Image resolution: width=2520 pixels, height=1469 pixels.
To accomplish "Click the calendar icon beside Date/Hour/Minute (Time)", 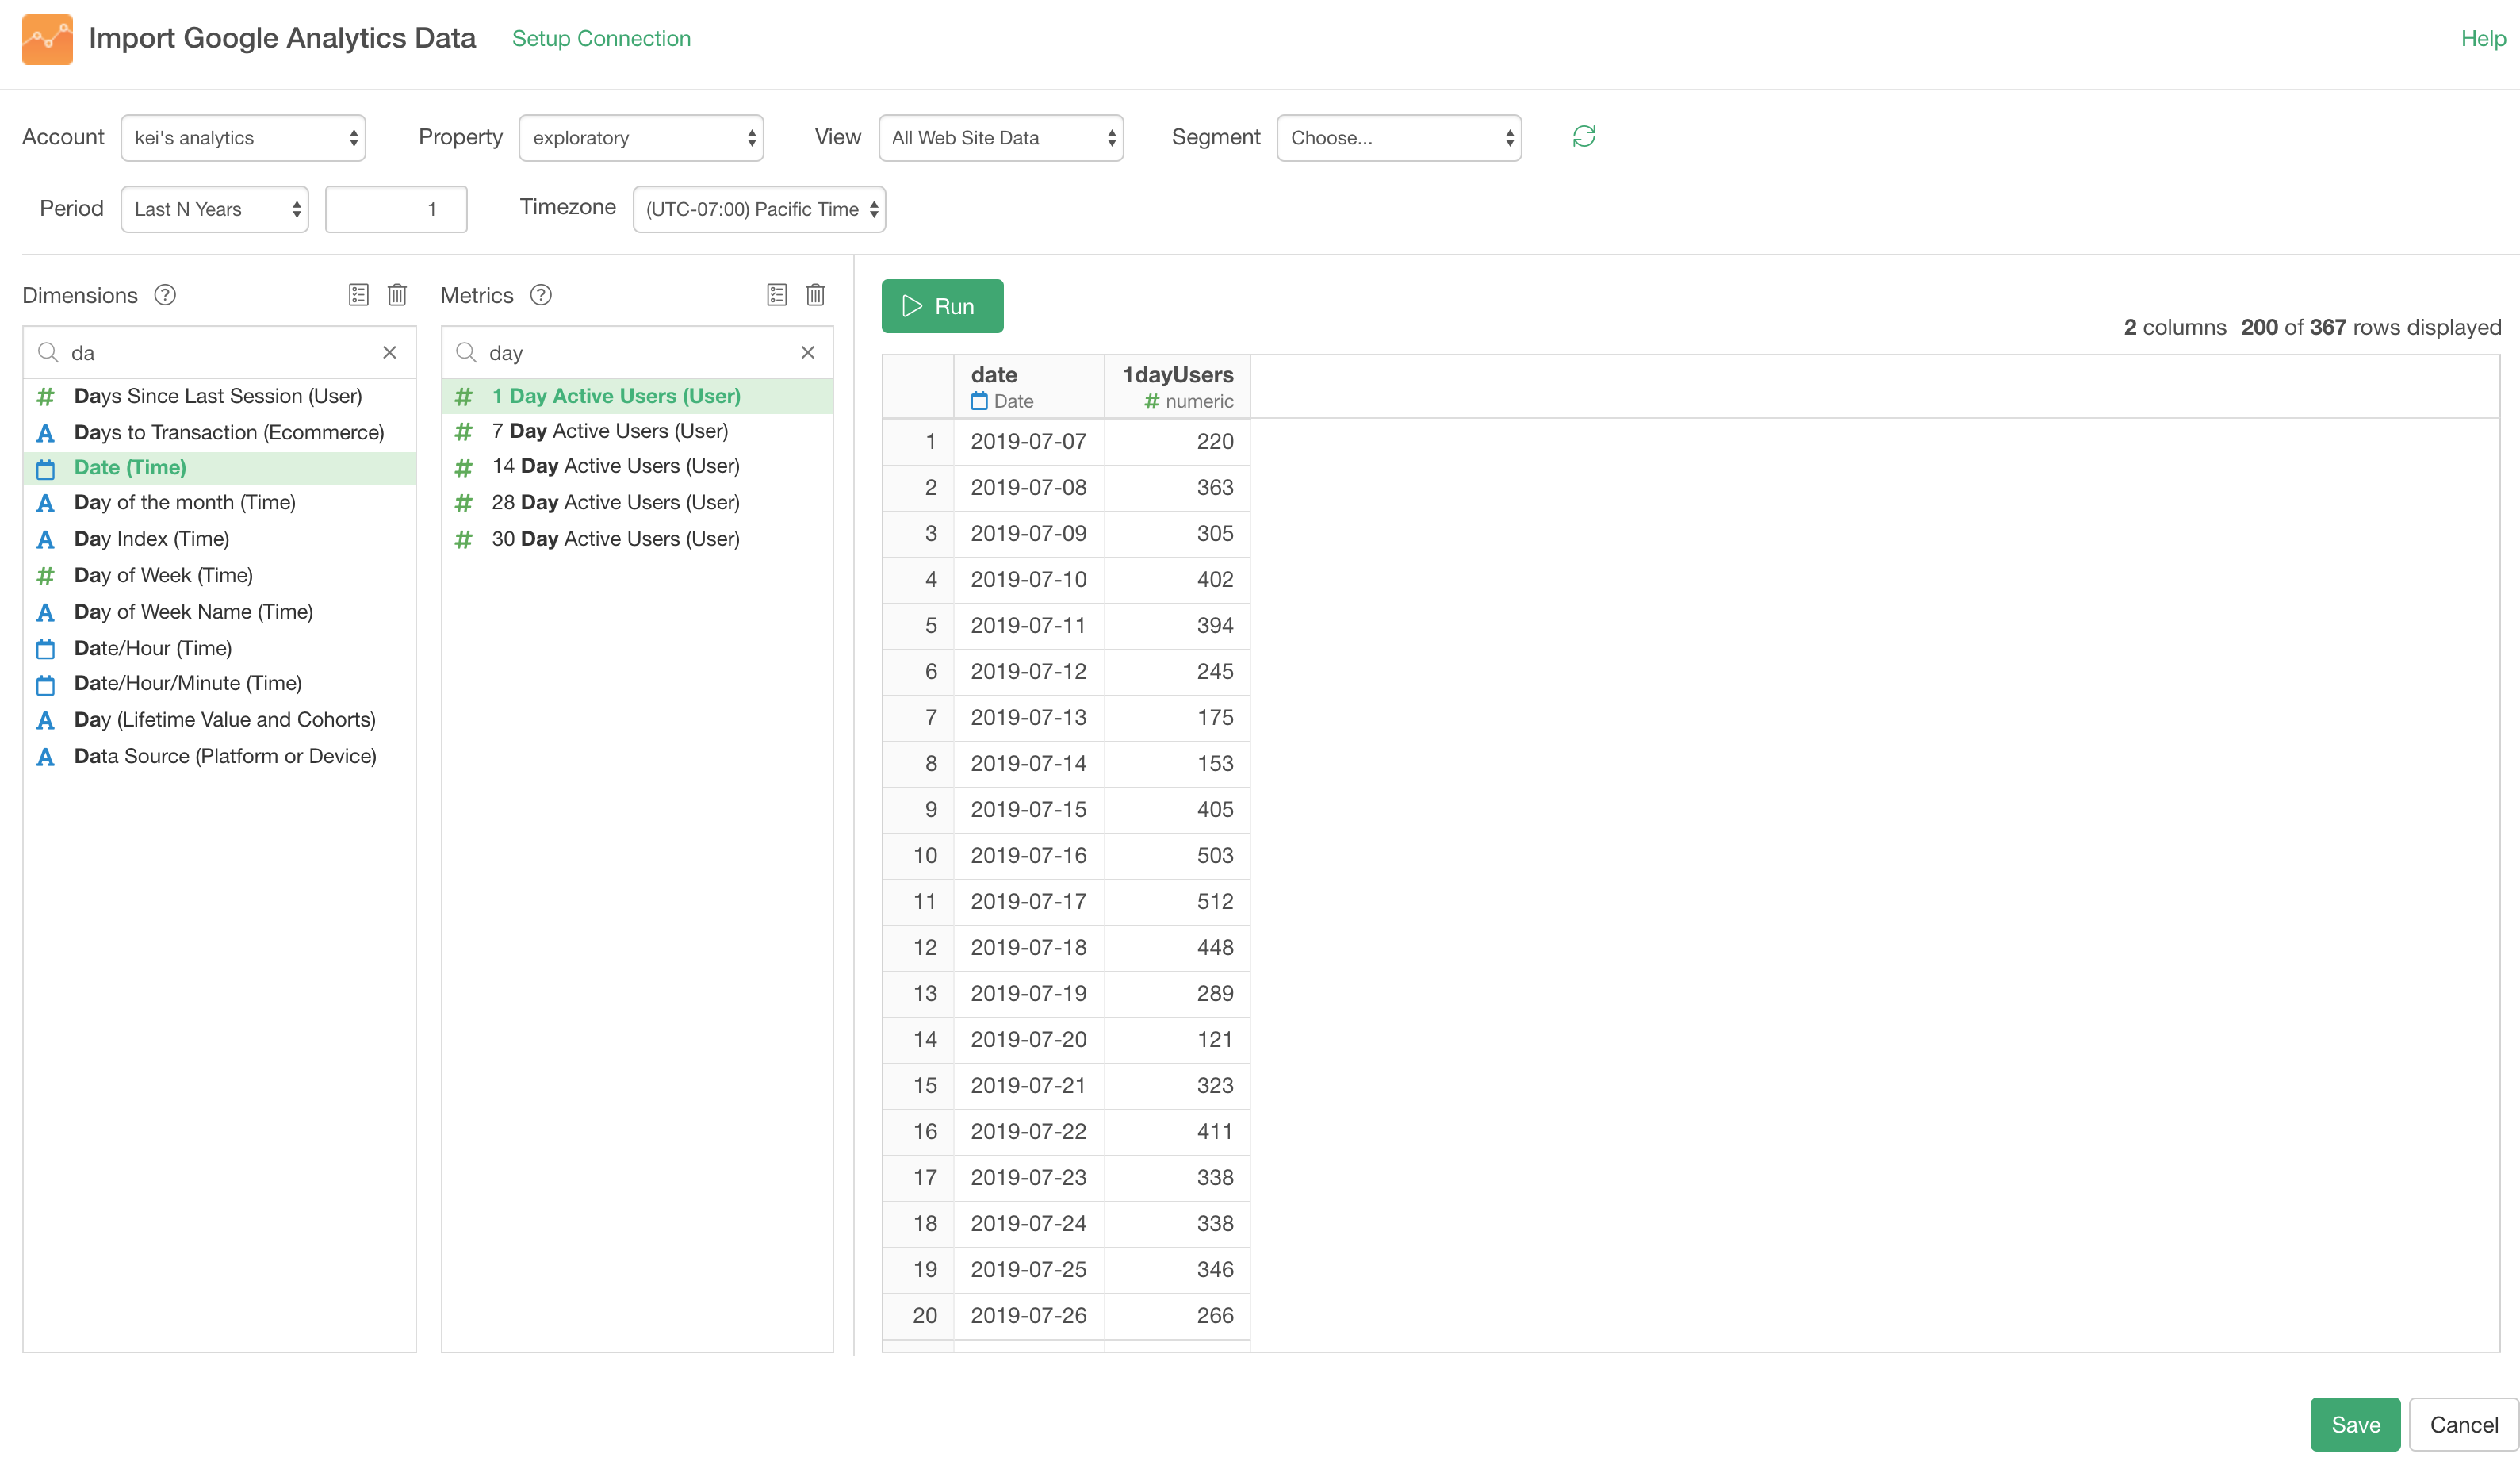I will [46, 685].
